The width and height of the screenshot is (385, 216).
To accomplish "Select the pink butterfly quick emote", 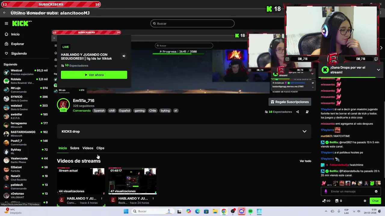I will 324,183.
